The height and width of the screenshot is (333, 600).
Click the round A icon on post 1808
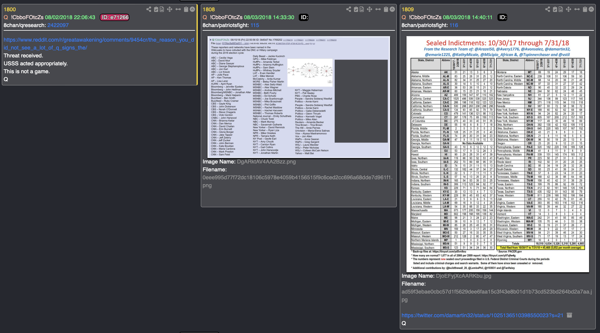click(x=392, y=9)
